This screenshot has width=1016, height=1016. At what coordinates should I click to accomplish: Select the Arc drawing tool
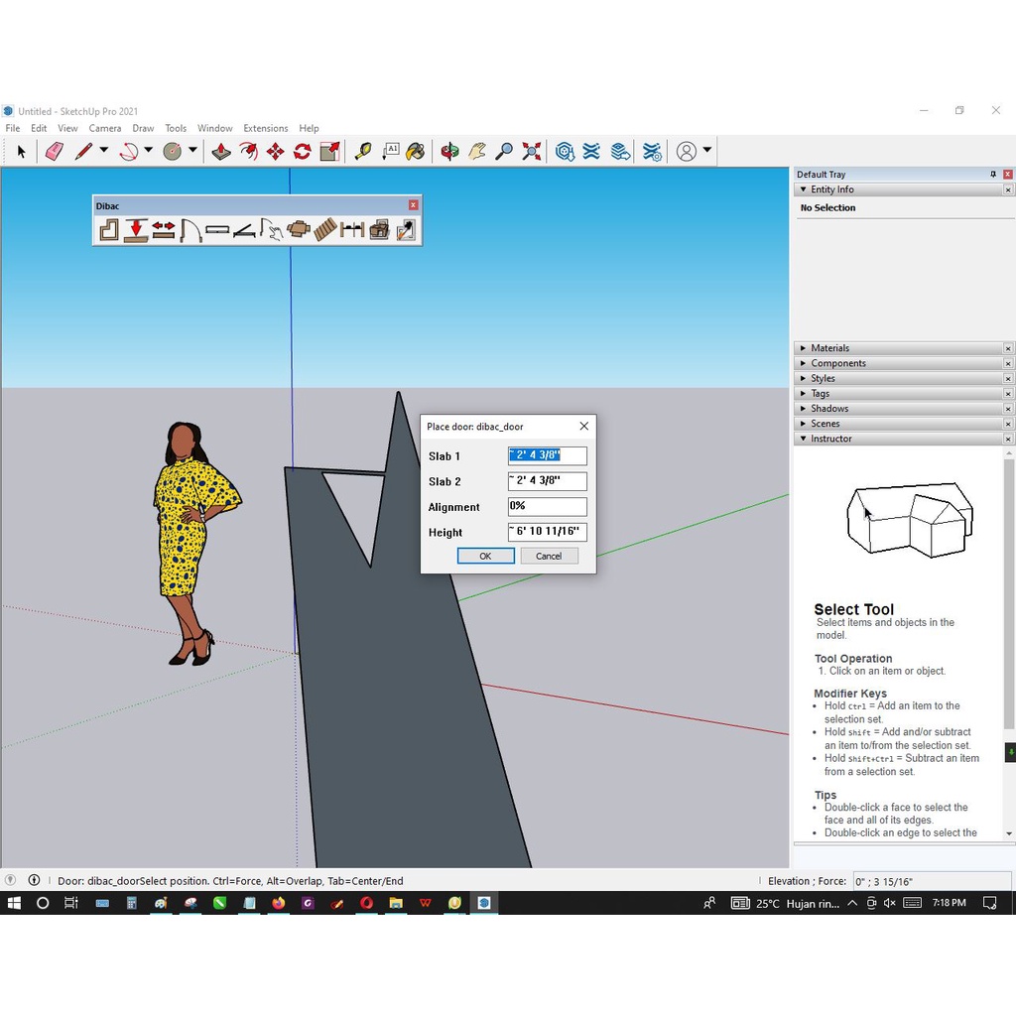128,152
